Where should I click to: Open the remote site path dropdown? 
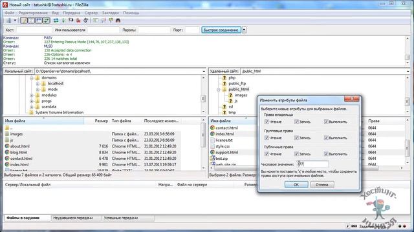408,72
